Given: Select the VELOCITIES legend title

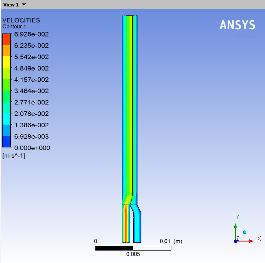Looking at the screenshot, I should (21, 20).
